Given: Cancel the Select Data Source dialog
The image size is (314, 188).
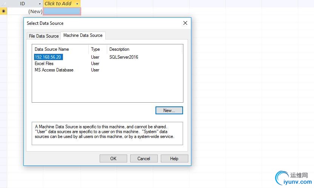Looking at the screenshot, I should (x=144, y=158).
